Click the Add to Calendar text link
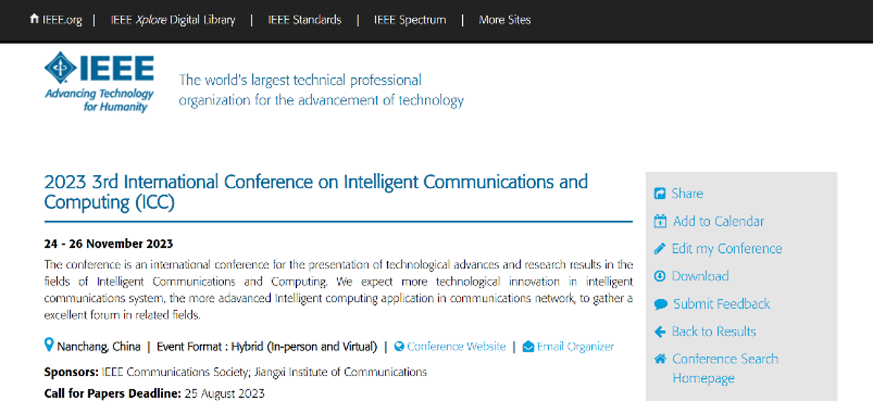Image resolution: width=873 pixels, height=408 pixels. pyautogui.click(x=718, y=222)
